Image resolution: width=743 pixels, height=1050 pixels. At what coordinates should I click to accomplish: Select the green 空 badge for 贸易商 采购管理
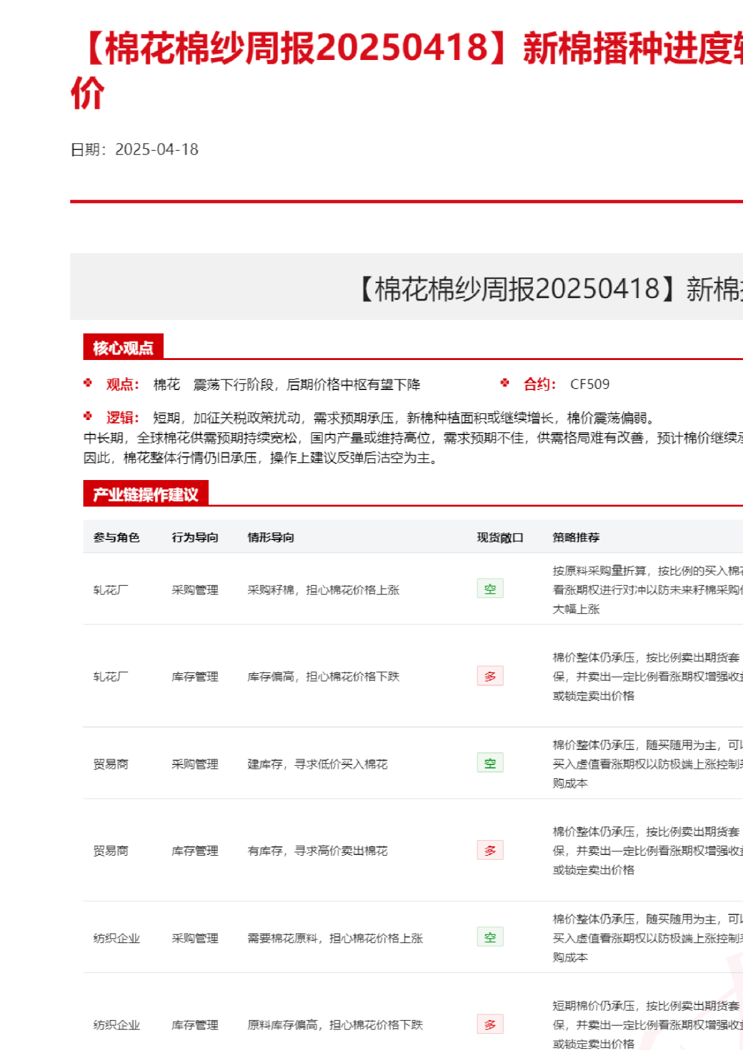[x=490, y=763]
